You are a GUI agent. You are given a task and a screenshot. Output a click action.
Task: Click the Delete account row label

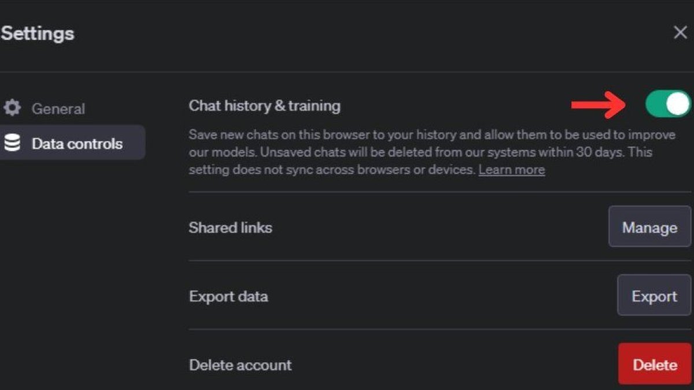[240, 365]
